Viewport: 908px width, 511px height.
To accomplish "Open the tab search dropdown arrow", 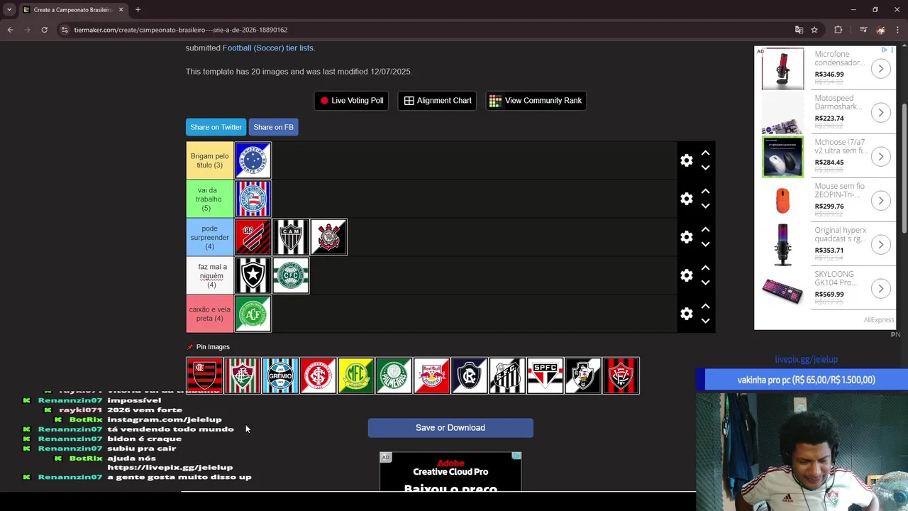I will coord(9,10).
